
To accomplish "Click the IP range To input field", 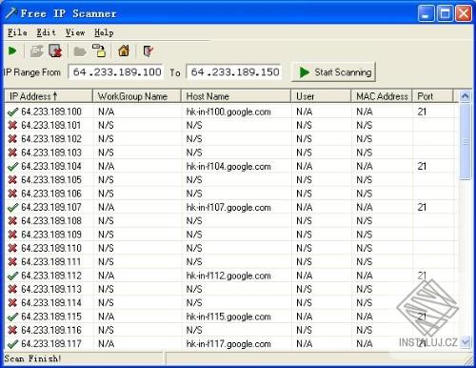I will click(234, 72).
